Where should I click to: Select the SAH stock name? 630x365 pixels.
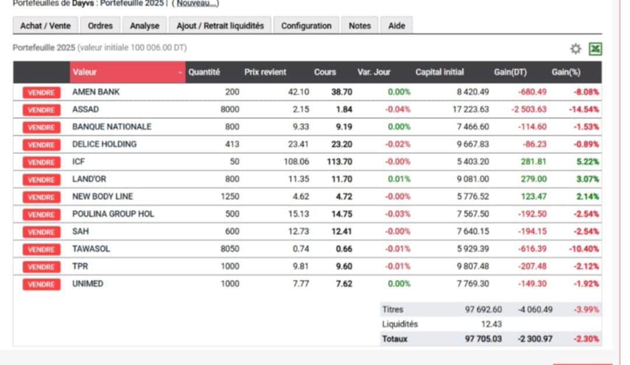tap(80, 231)
